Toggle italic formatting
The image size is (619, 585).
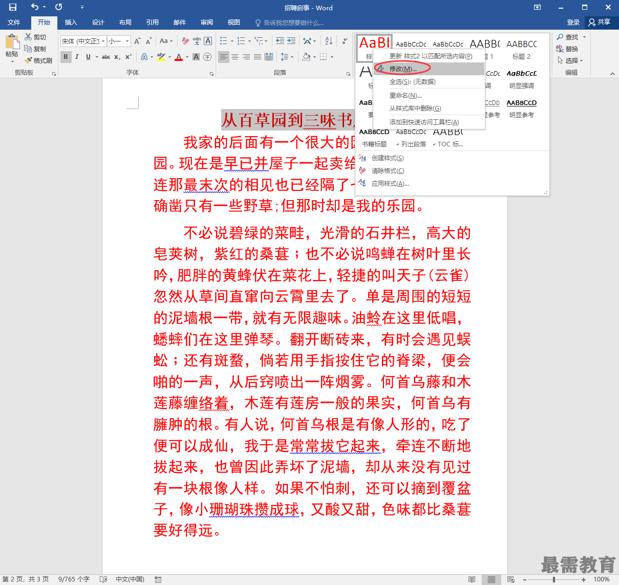pos(77,57)
